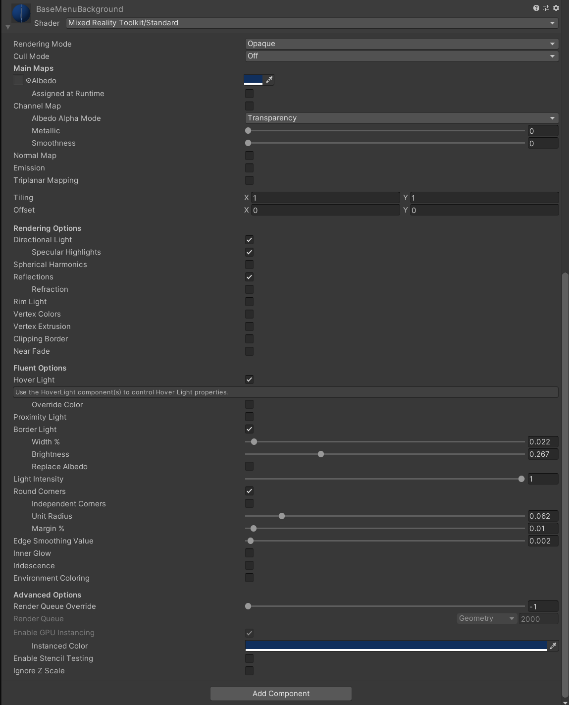Enable the Iridescence checkbox
This screenshot has height=705, width=569.
coord(249,565)
